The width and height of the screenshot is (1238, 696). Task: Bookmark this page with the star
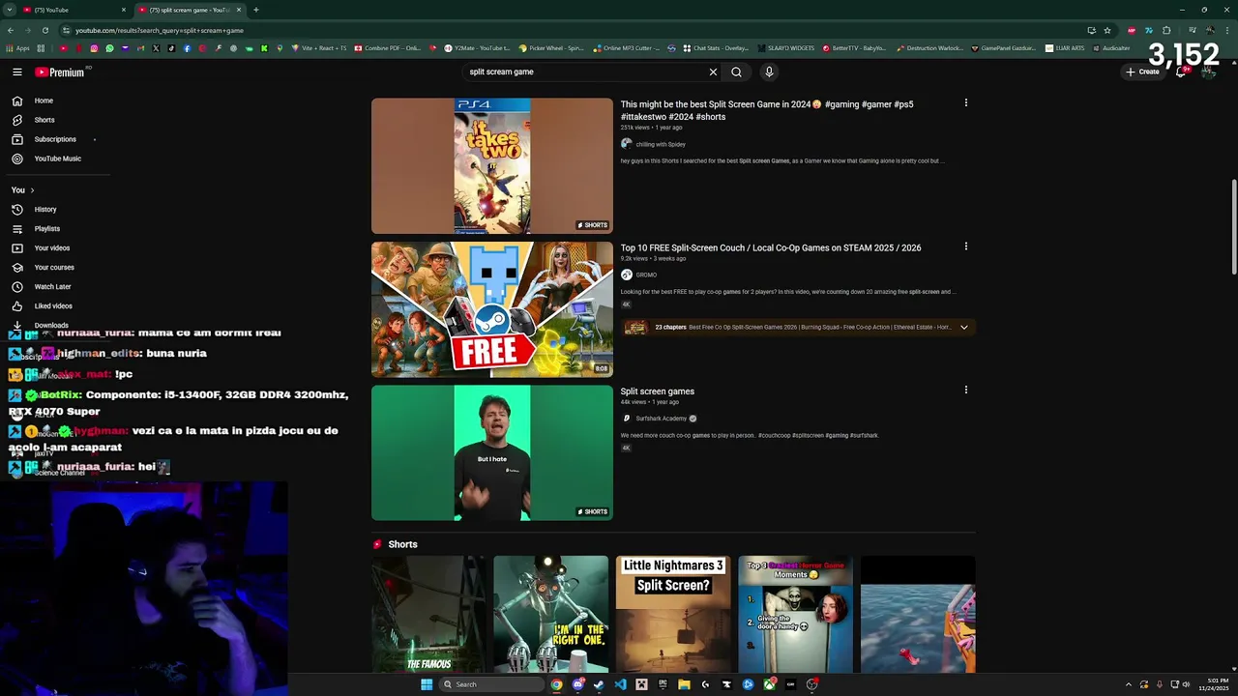point(1107,30)
